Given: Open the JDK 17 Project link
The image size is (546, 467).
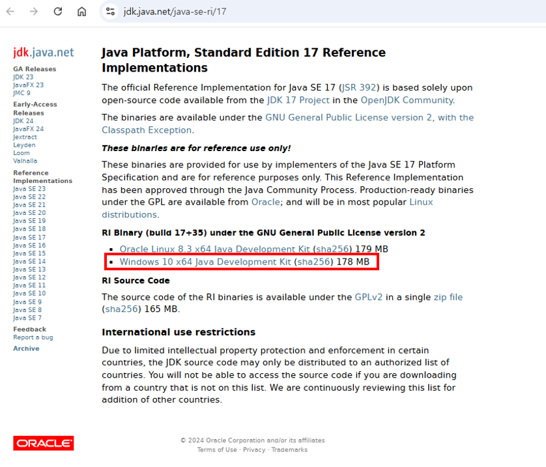Looking at the screenshot, I should pyautogui.click(x=298, y=100).
